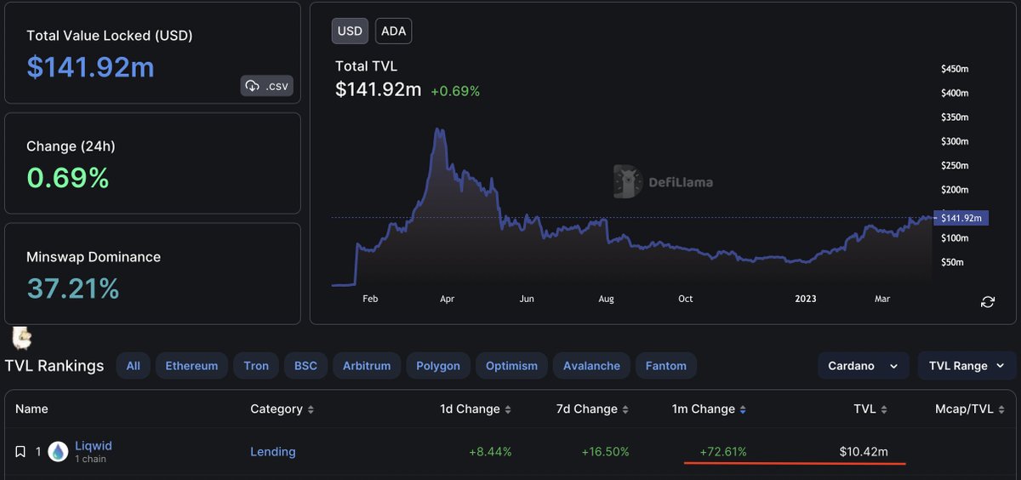Viewport: 1021px width, 480px height.
Task: Filter rankings by Optimism
Action: click(x=511, y=366)
